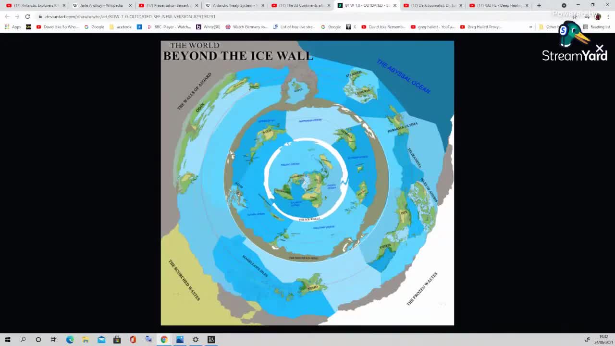Open the acebook folder bookmark
Viewport: 615px width, 346px height.
(121, 27)
